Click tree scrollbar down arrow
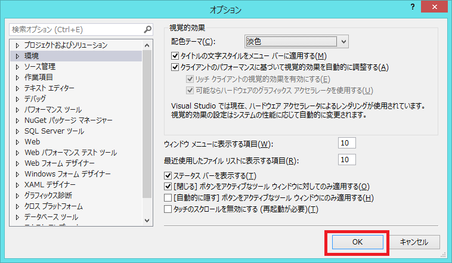This screenshot has height=263, width=452. [x=147, y=221]
